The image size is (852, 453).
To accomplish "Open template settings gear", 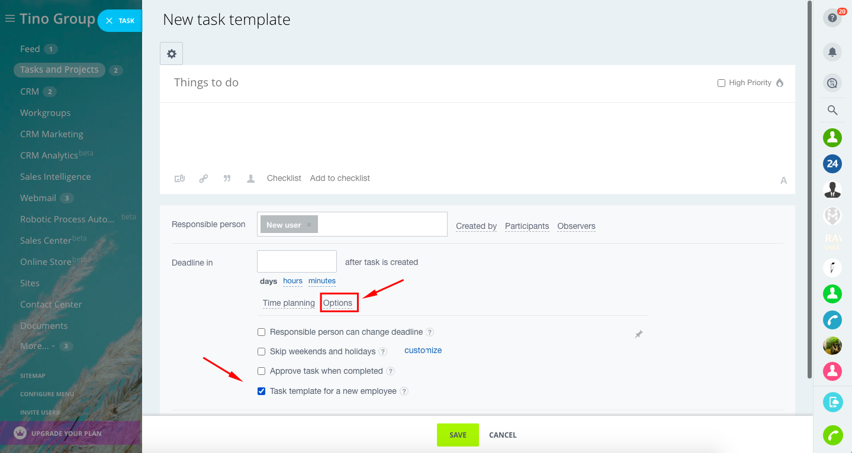I will [x=172, y=54].
